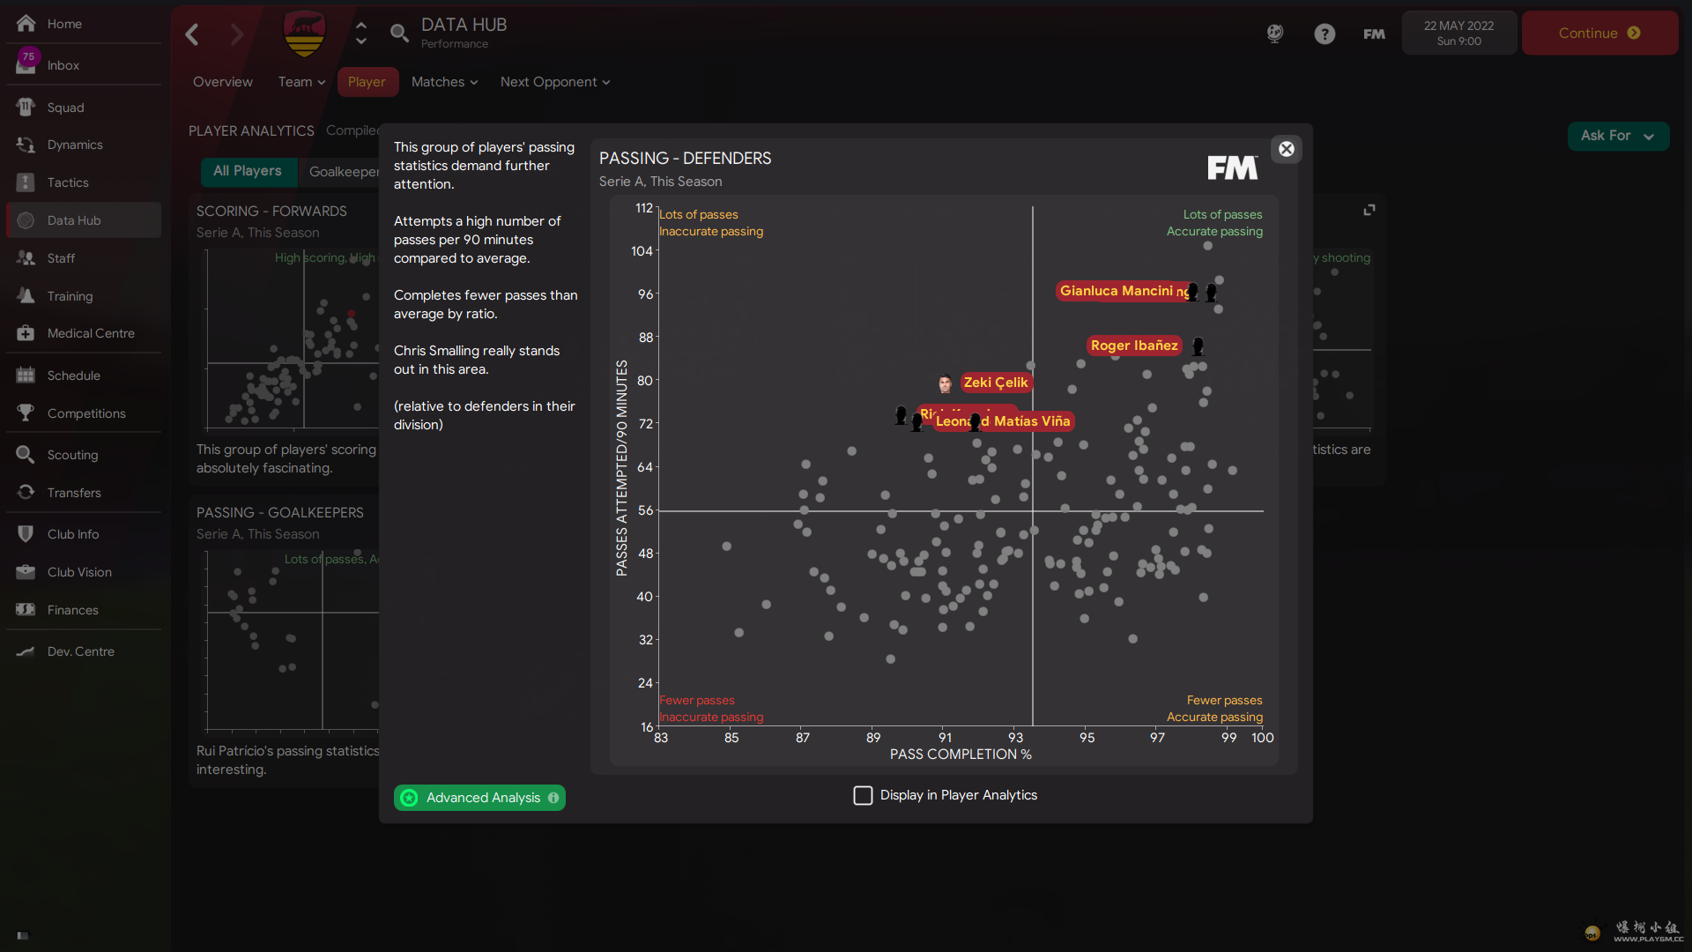
Task: Open the search magnifier in header
Action: [399, 33]
